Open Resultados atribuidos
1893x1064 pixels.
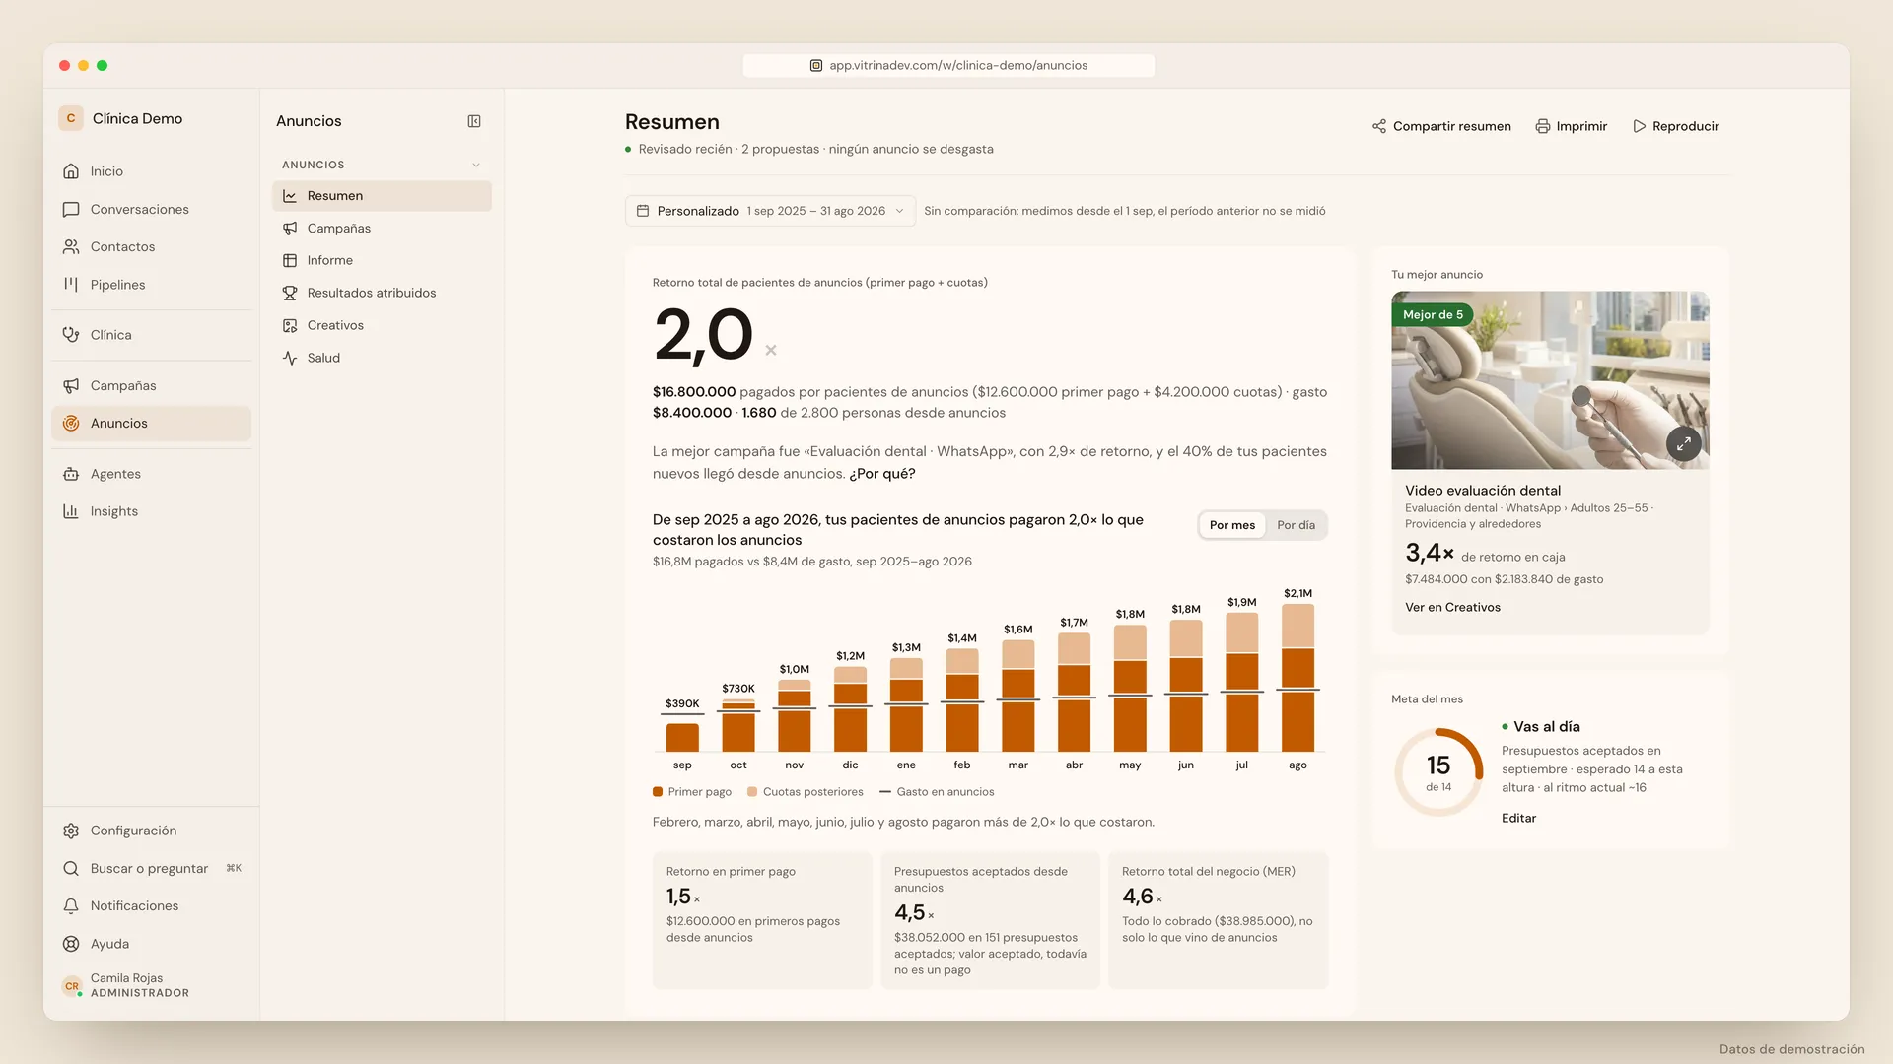click(382, 293)
